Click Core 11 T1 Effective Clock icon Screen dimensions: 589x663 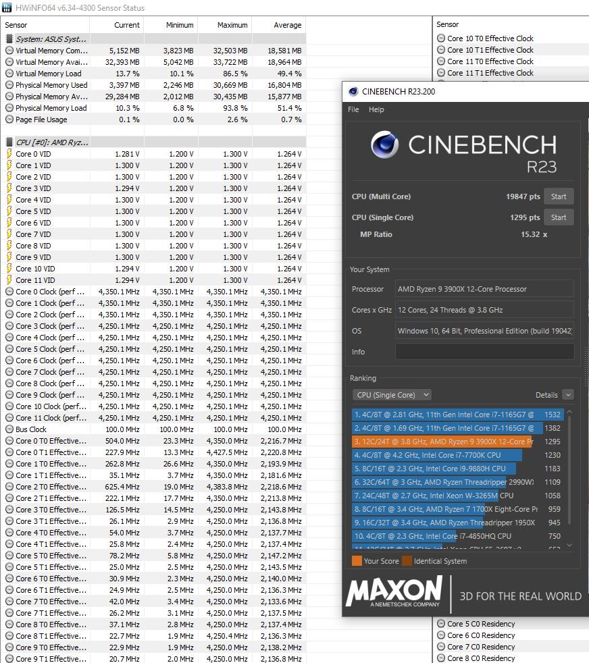point(441,73)
